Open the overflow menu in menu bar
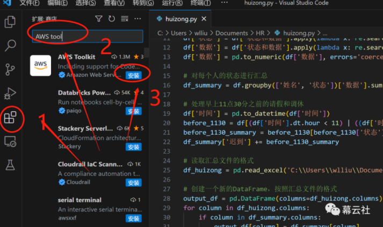383x227 pixels. coord(224,3)
